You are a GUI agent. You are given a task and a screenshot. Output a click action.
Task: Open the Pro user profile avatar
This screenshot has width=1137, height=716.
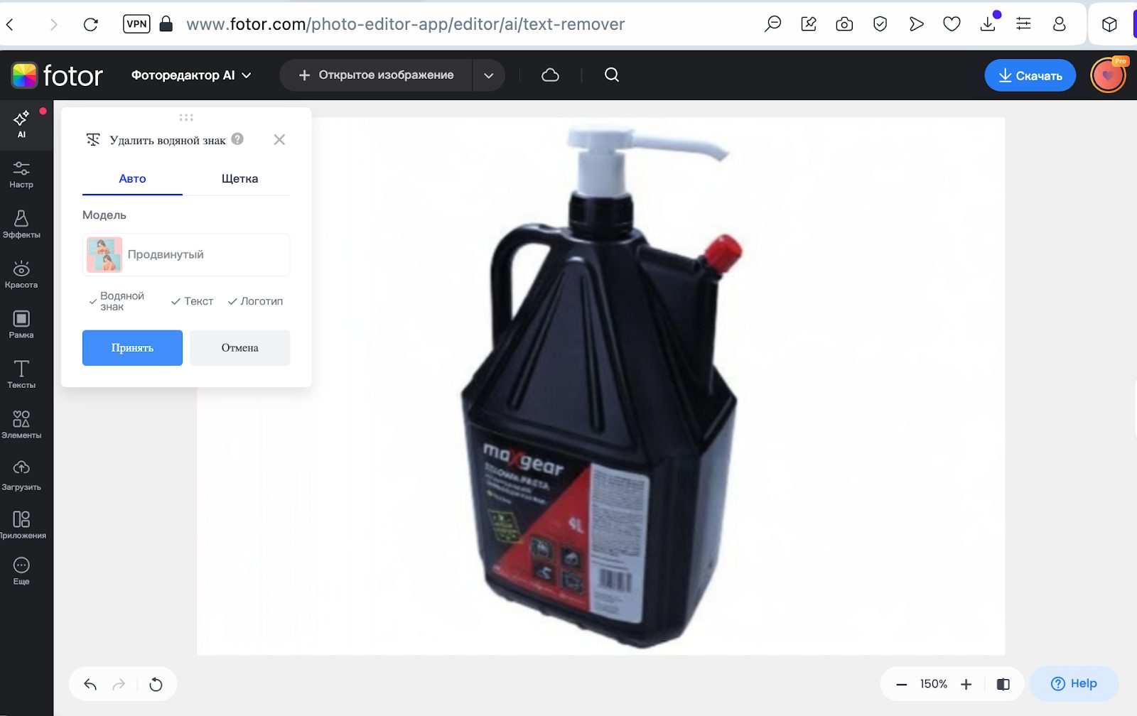(1108, 75)
